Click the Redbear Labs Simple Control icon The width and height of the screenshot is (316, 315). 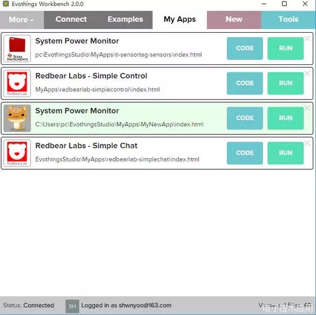click(17, 84)
